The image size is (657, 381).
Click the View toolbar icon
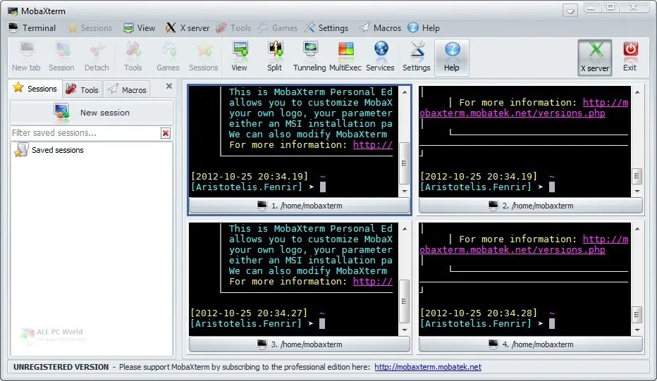(240, 57)
